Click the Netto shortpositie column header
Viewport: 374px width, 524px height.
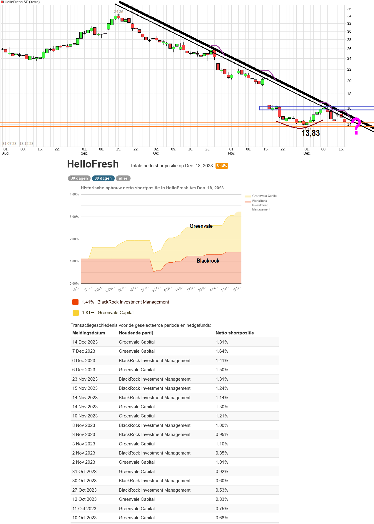pos(235,333)
